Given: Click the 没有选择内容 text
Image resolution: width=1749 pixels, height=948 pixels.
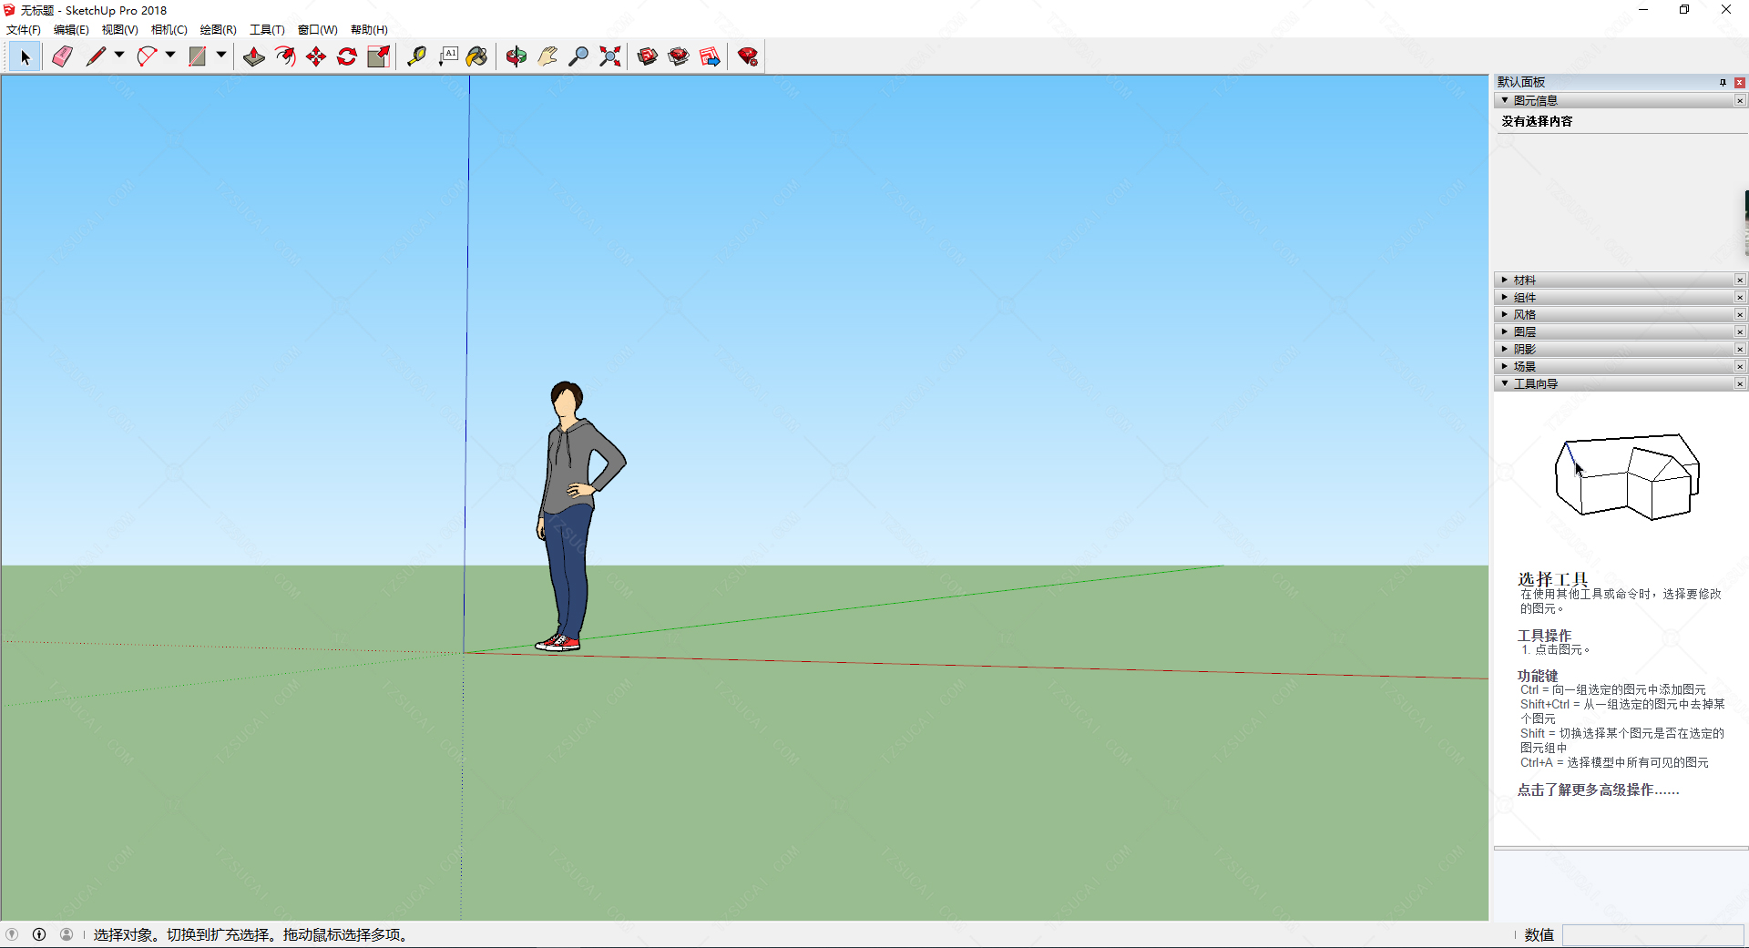Looking at the screenshot, I should 1537,121.
